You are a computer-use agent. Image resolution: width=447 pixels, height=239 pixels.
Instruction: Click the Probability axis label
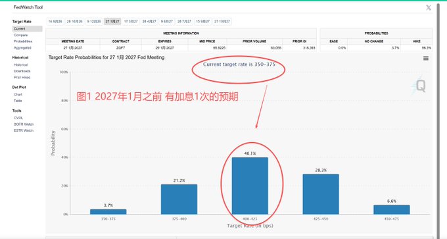click(x=53, y=143)
